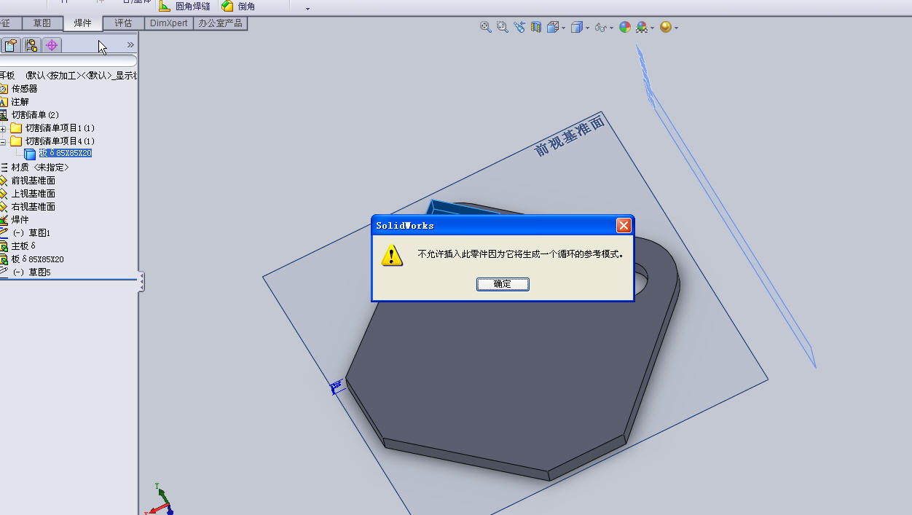Screen dimensions: 912x515
Task: Expand 切割清单项目1(1) folder
Action: click(x=3, y=129)
